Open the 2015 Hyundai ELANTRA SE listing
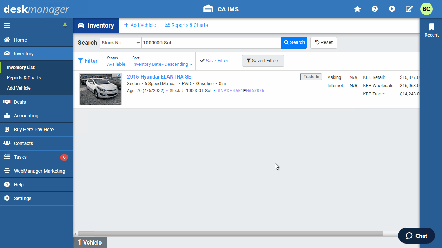 [x=159, y=76]
